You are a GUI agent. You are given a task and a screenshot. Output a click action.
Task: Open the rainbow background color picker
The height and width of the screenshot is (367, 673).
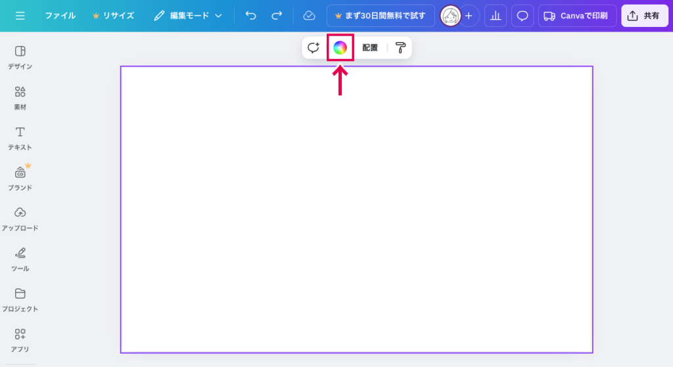click(340, 47)
